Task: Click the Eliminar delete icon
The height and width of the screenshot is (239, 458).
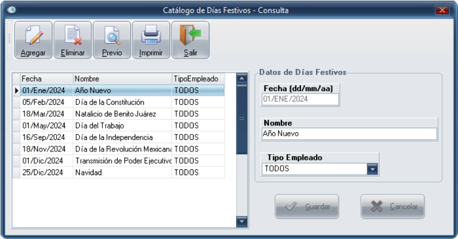Action: point(72,39)
